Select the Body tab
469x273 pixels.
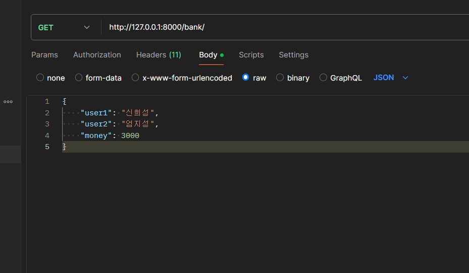(x=211, y=55)
